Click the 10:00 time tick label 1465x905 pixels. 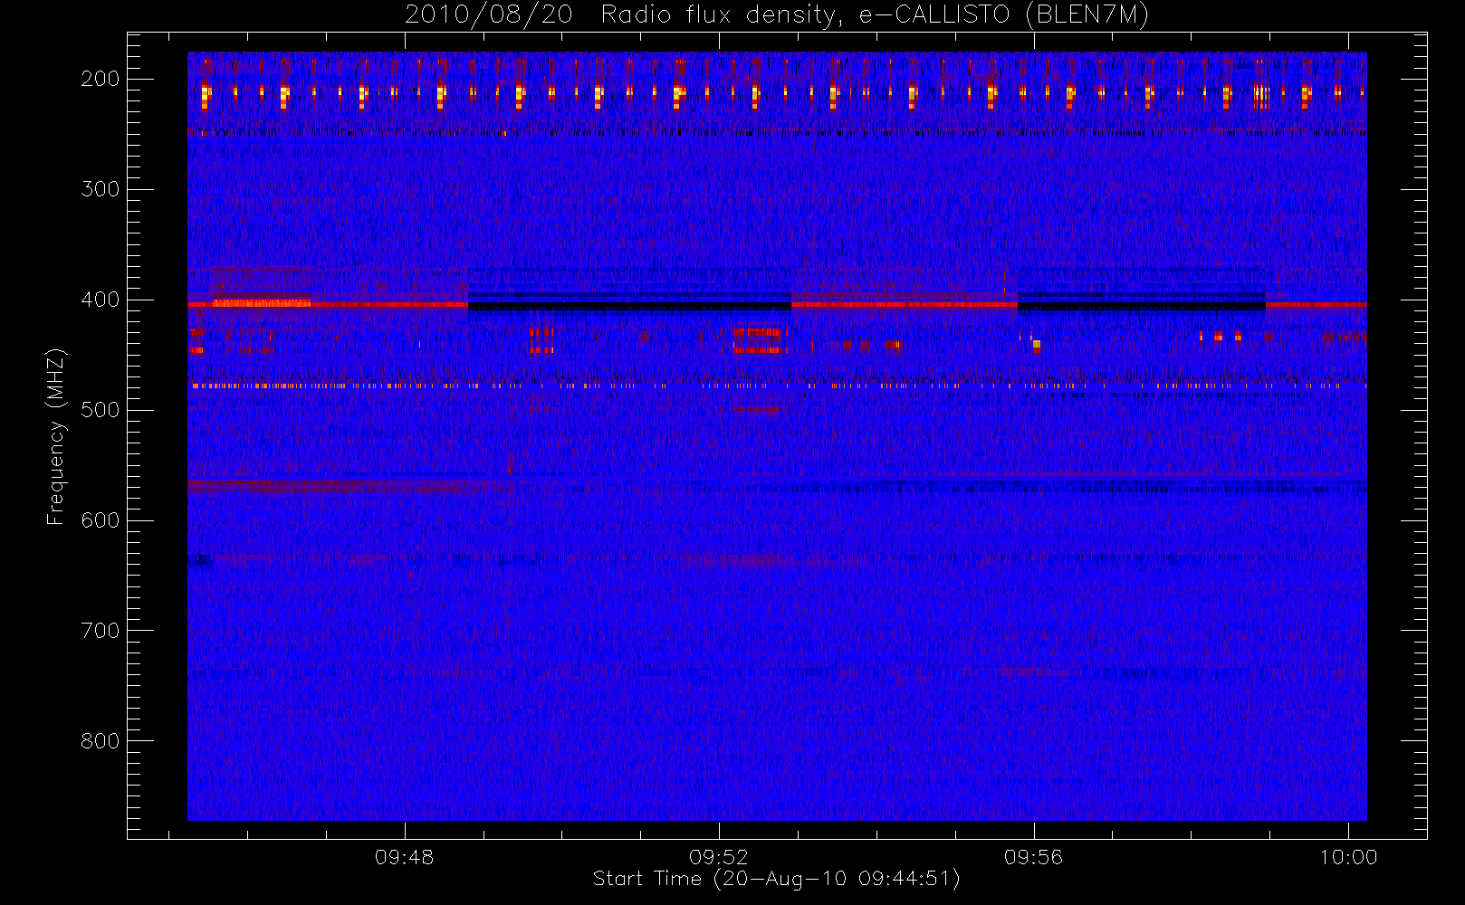point(1348,856)
